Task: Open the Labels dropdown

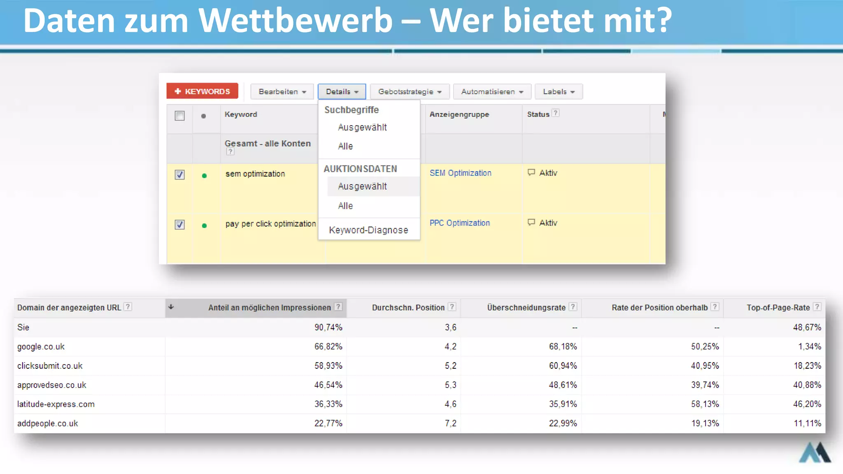Action: click(x=559, y=92)
